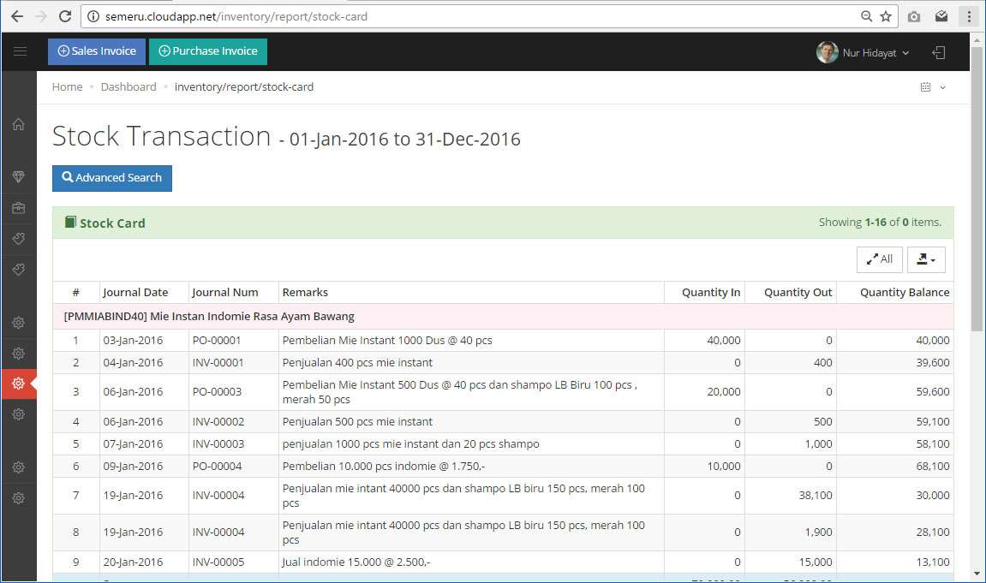
Task: Toggle the hamburger sidebar menu
Action: point(20,51)
